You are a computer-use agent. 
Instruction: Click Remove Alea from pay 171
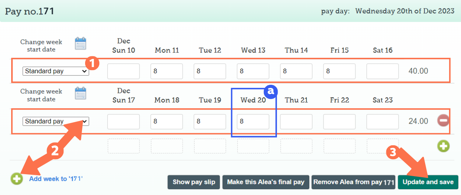354,182
